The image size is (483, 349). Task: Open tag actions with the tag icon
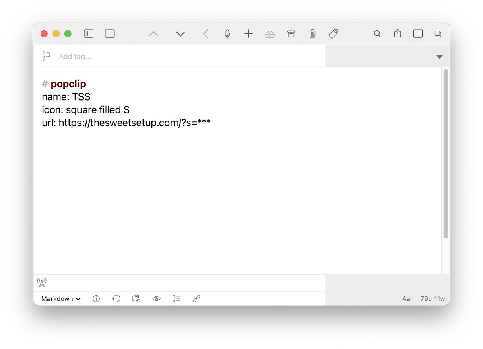pos(333,34)
